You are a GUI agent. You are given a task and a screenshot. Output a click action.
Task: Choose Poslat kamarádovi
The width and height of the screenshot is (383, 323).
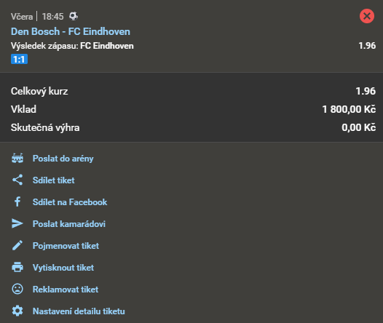(x=69, y=224)
